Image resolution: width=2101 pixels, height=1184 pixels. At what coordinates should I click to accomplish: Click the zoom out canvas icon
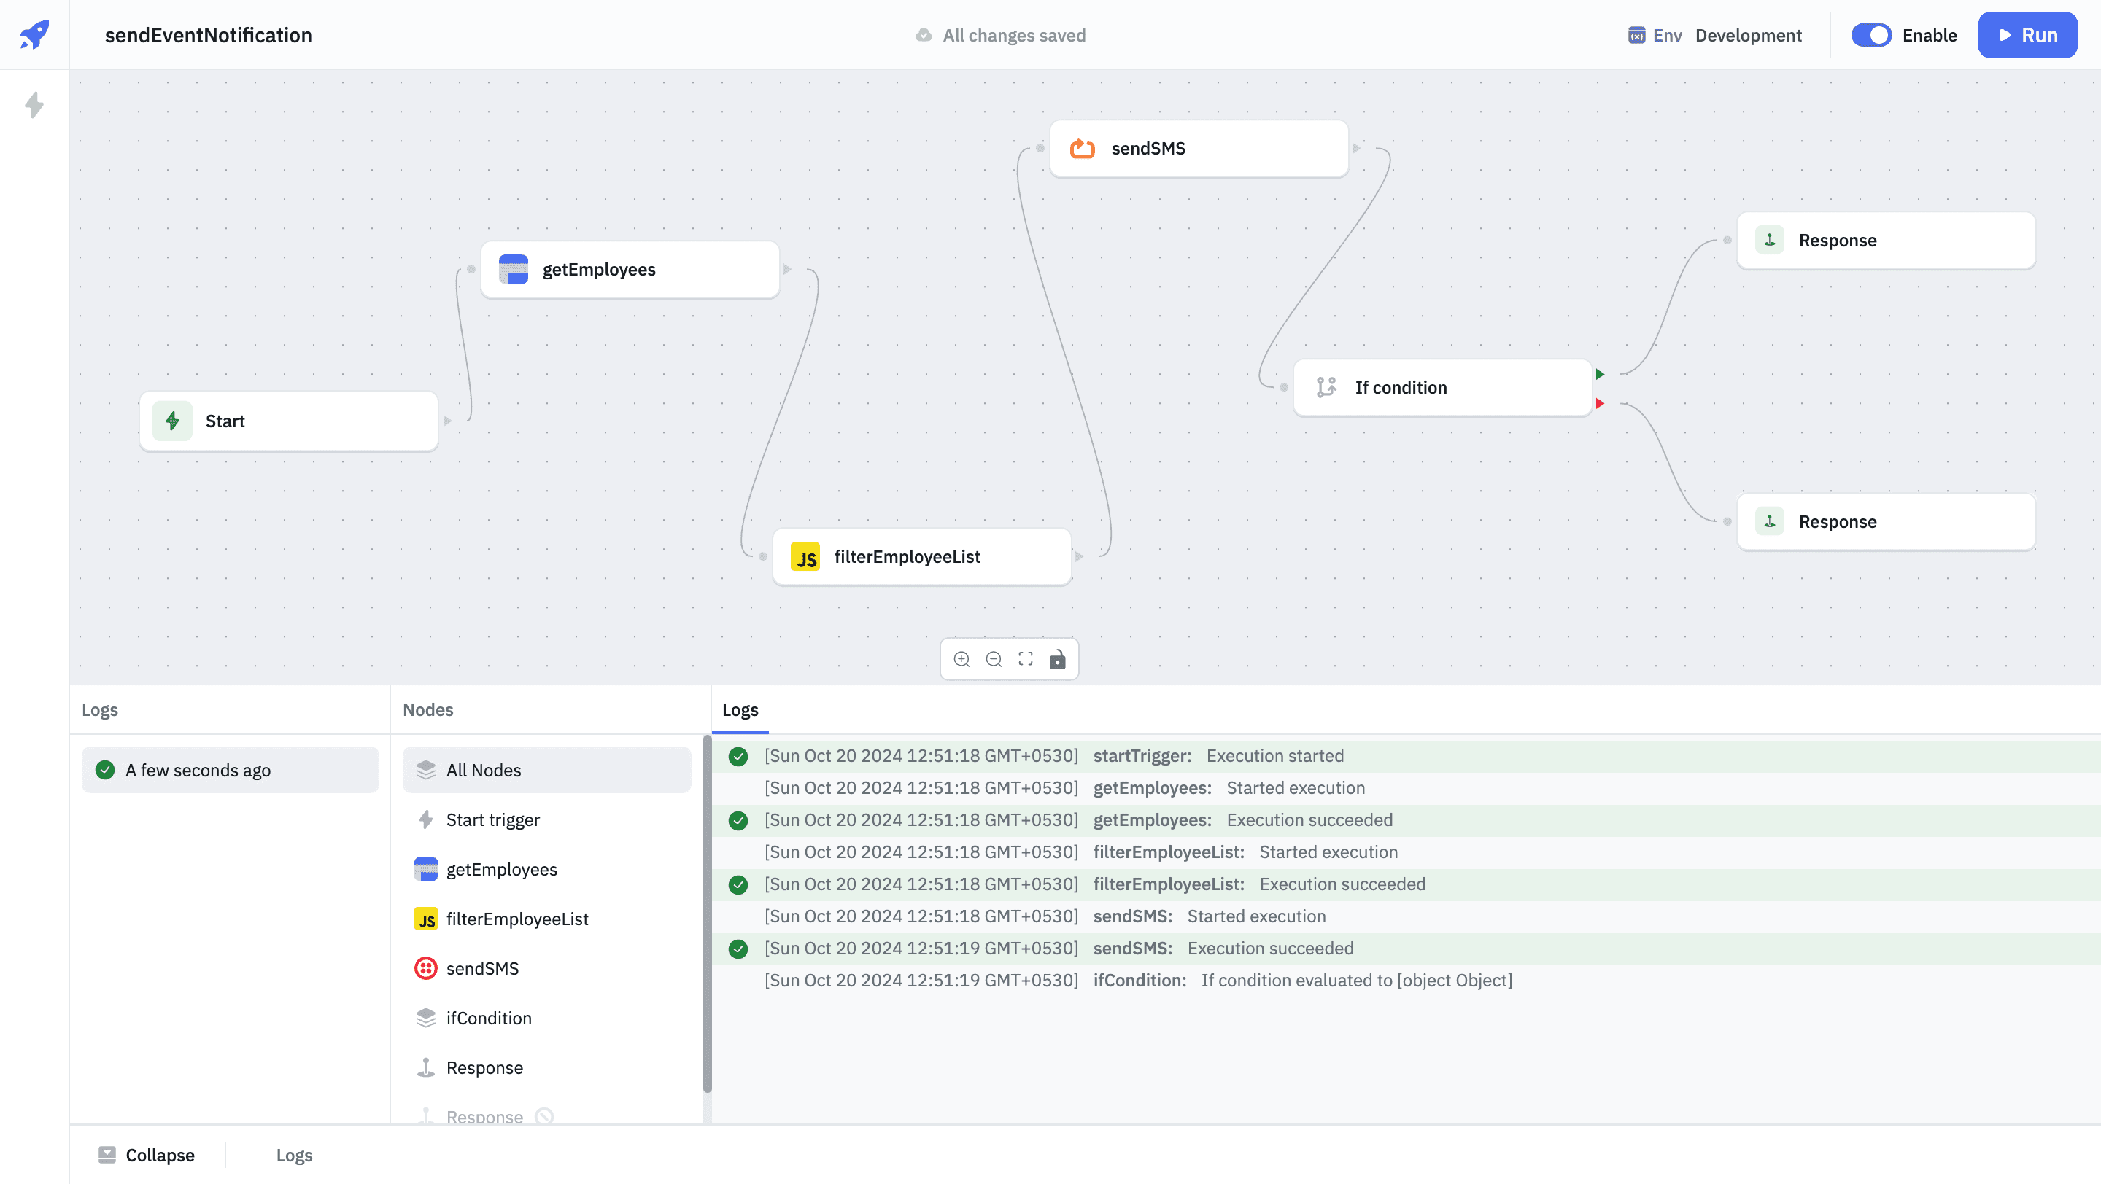pos(994,659)
